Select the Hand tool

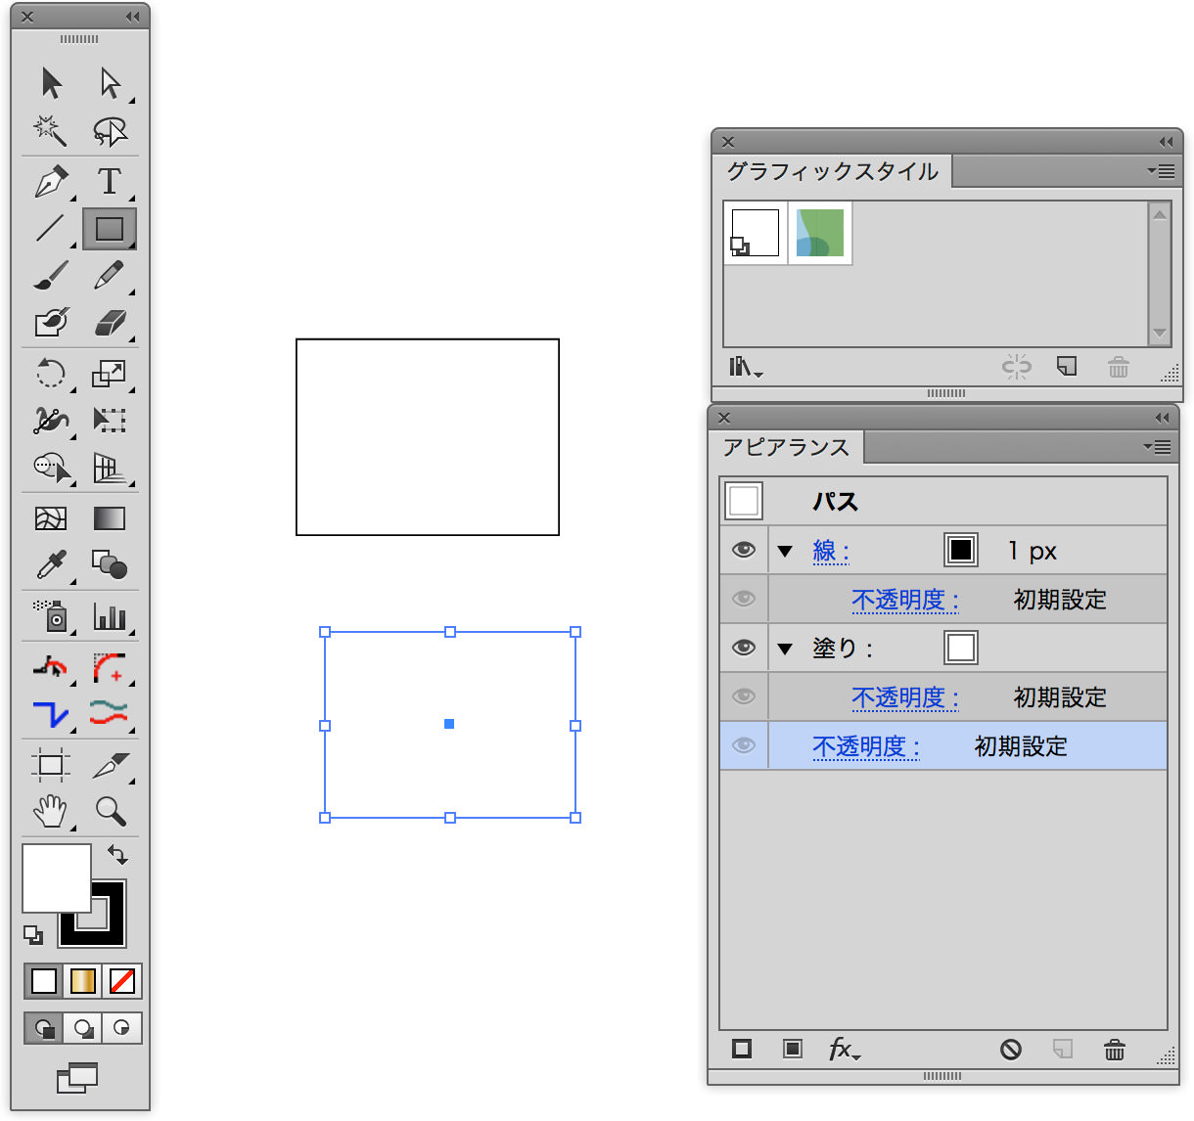[51, 812]
